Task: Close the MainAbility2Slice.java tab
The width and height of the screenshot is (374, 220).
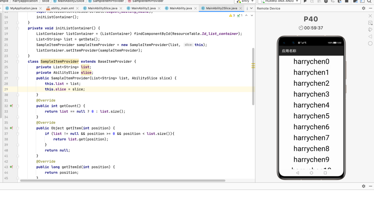Action: [241, 8]
